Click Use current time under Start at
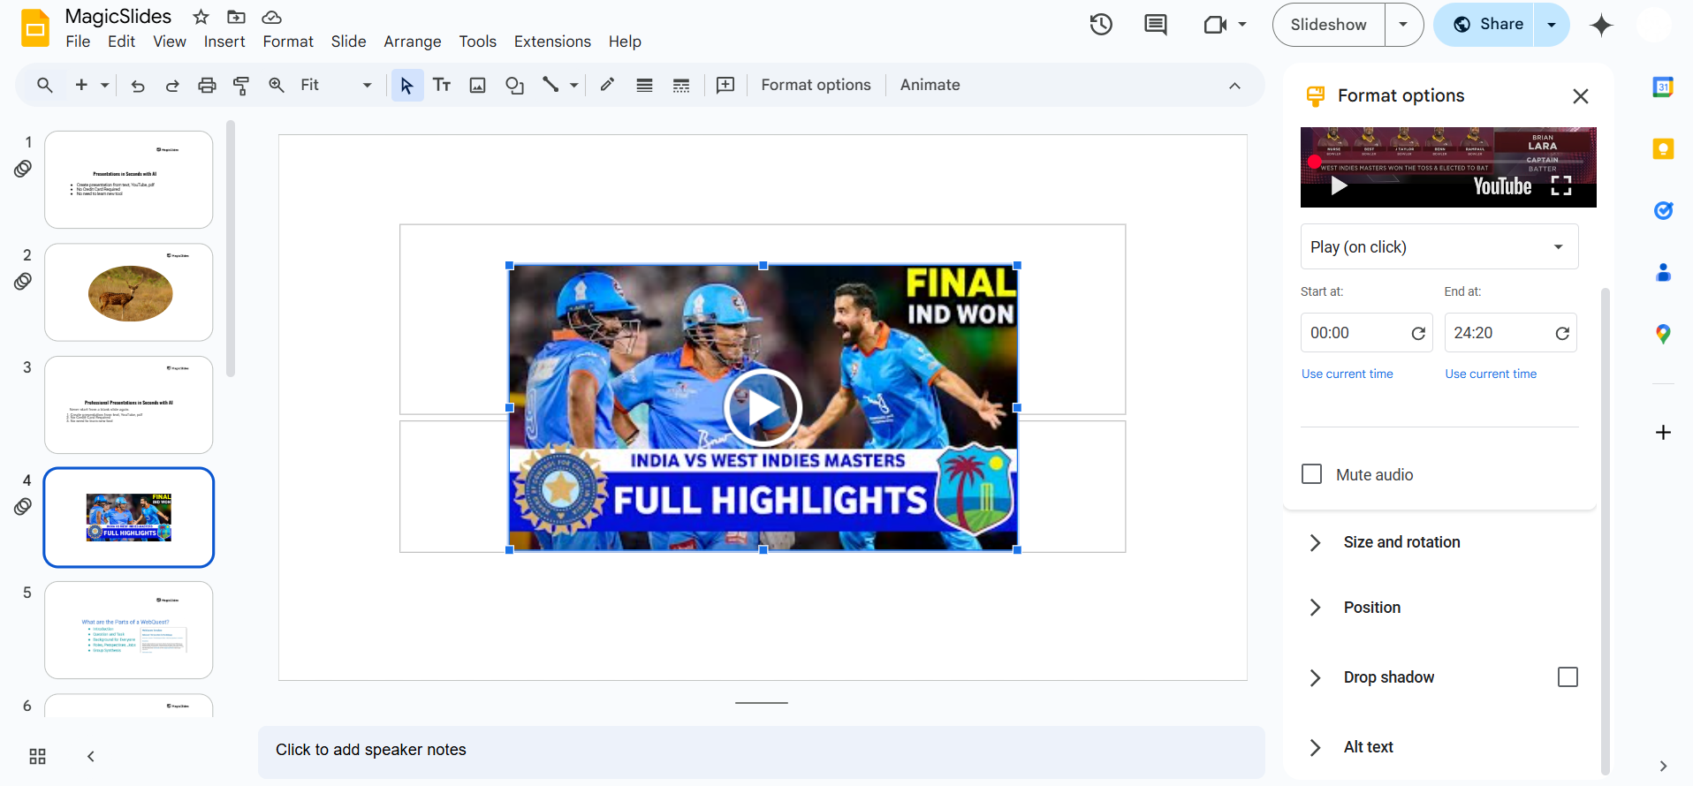Image resolution: width=1693 pixels, height=786 pixels. [x=1347, y=374]
